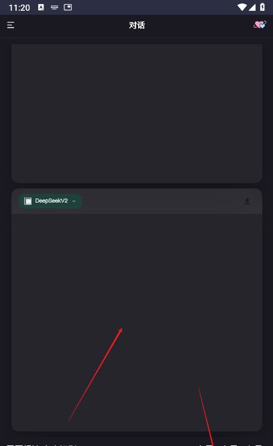This screenshot has width=273, height=446.
Task: Click the download icon in model header
Action: tap(247, 201)
